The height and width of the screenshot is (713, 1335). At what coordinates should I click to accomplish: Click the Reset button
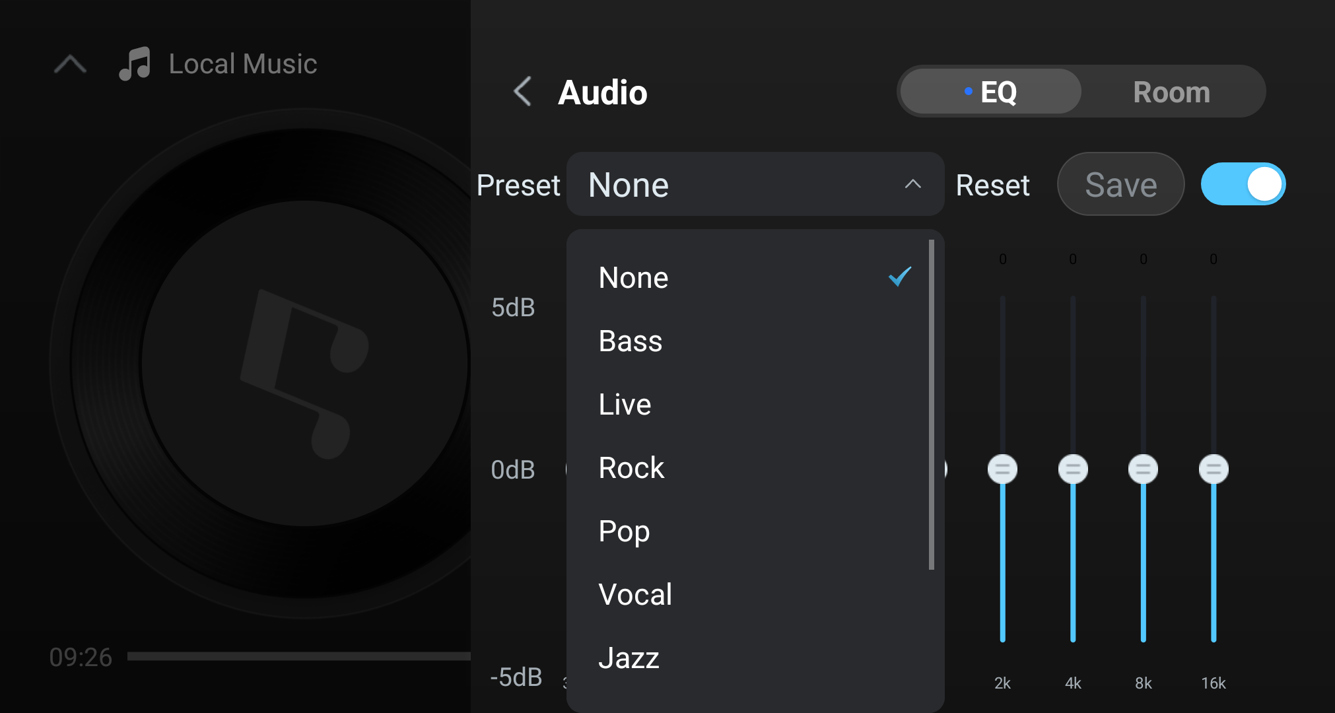[992, 186]
